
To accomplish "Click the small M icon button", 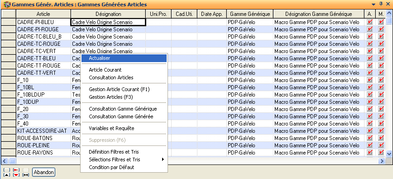I will [26, 175].
